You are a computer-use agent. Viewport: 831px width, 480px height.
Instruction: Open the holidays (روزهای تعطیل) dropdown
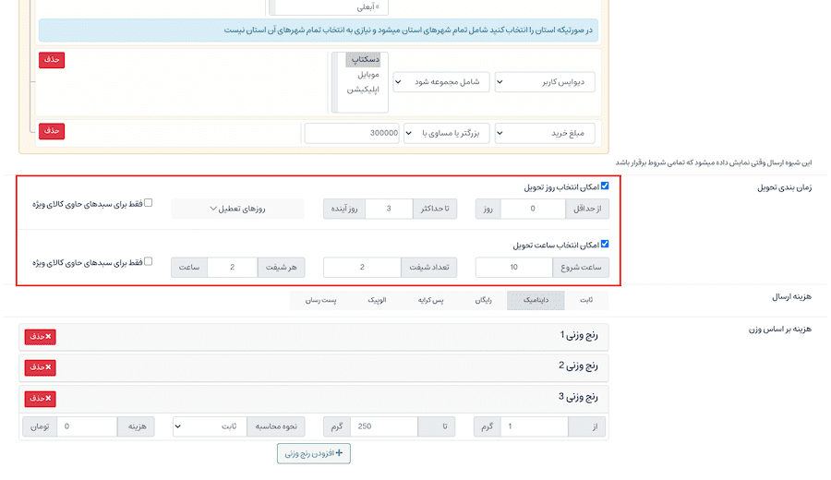point(238,209)
